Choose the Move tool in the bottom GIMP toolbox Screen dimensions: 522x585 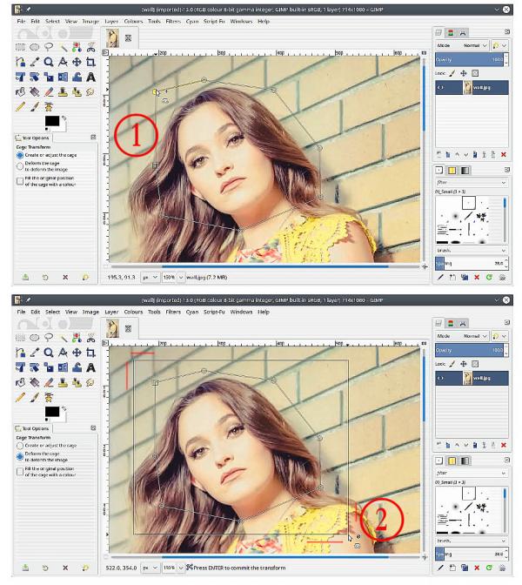coord(77,353)
